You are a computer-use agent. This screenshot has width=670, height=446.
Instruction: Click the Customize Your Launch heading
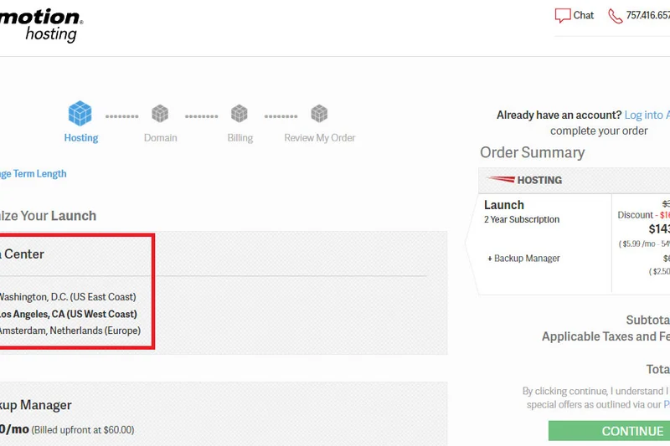(48, 216)
